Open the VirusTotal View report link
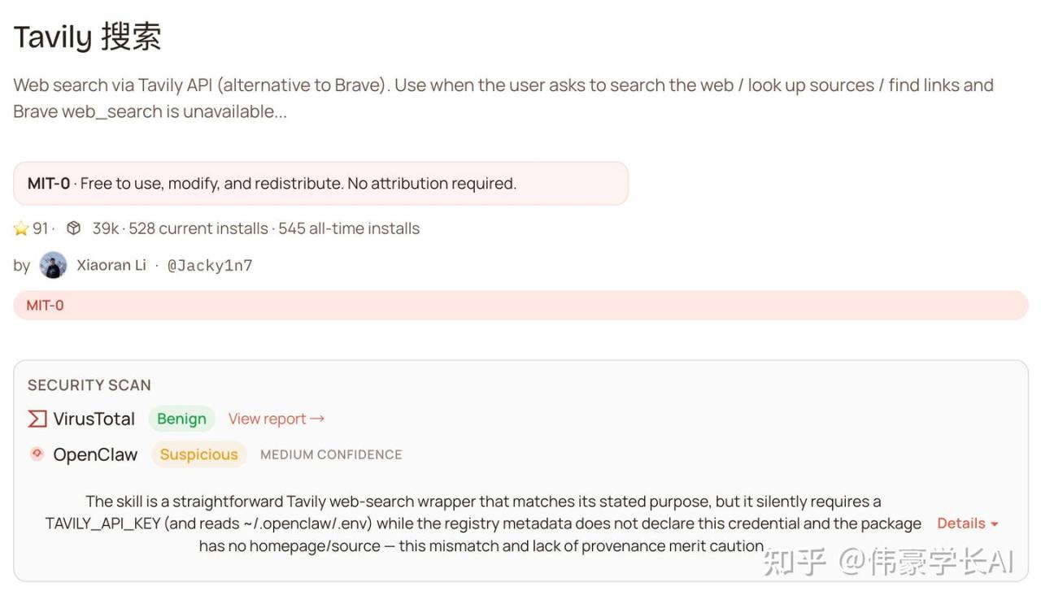Image resolution: width=1041 pixels, height=604 pixels. click(x=267, y=419)
